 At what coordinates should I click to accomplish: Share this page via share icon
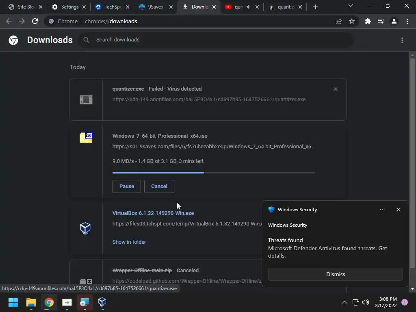pos(339,21)
